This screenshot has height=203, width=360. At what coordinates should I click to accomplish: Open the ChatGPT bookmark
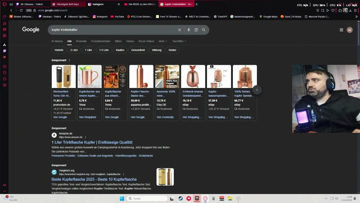[220, 17]
